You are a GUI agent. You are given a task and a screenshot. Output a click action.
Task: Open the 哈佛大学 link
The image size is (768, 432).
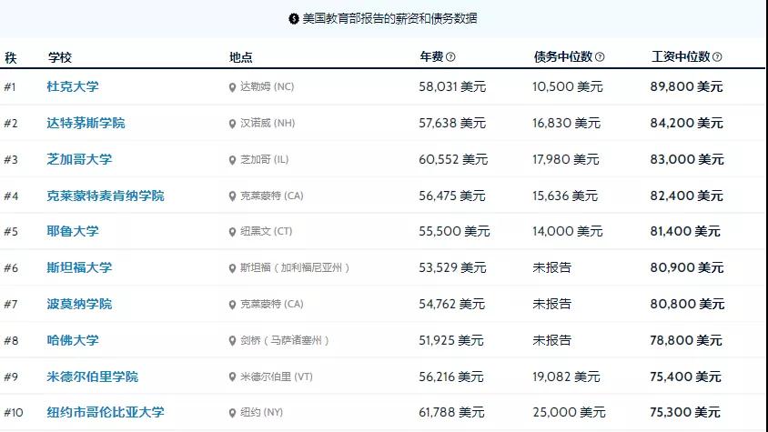[73, 340]
